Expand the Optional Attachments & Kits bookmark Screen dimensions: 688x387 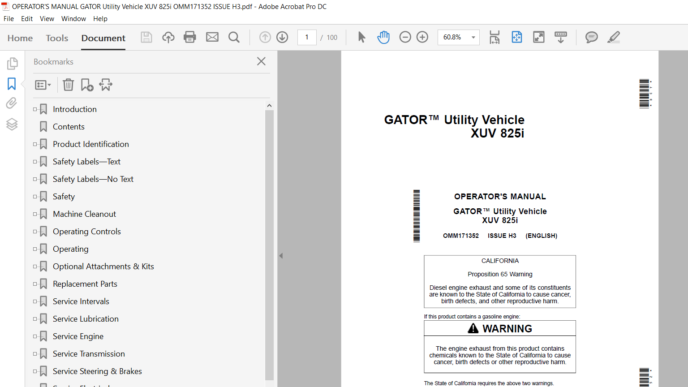coord(35,266)
